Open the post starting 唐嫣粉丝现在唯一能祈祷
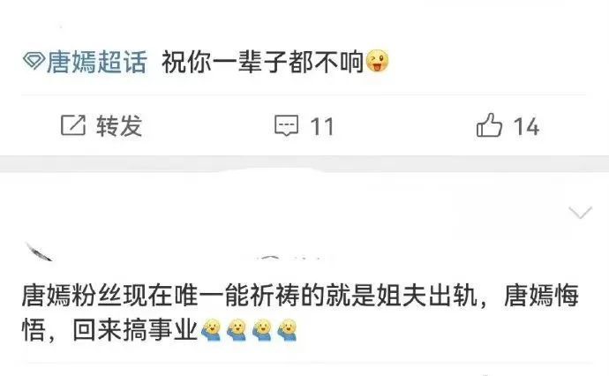 [300, 313]
